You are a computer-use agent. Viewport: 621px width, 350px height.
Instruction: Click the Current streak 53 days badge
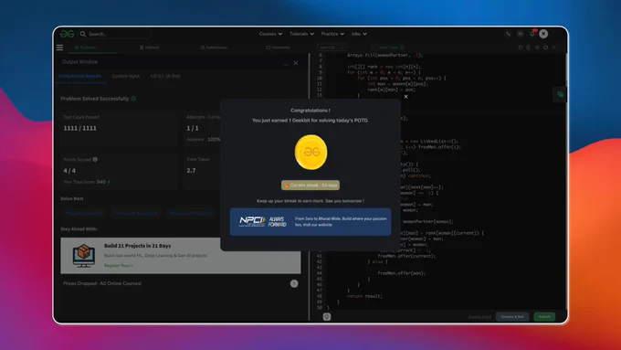click(x=310, y=186)
